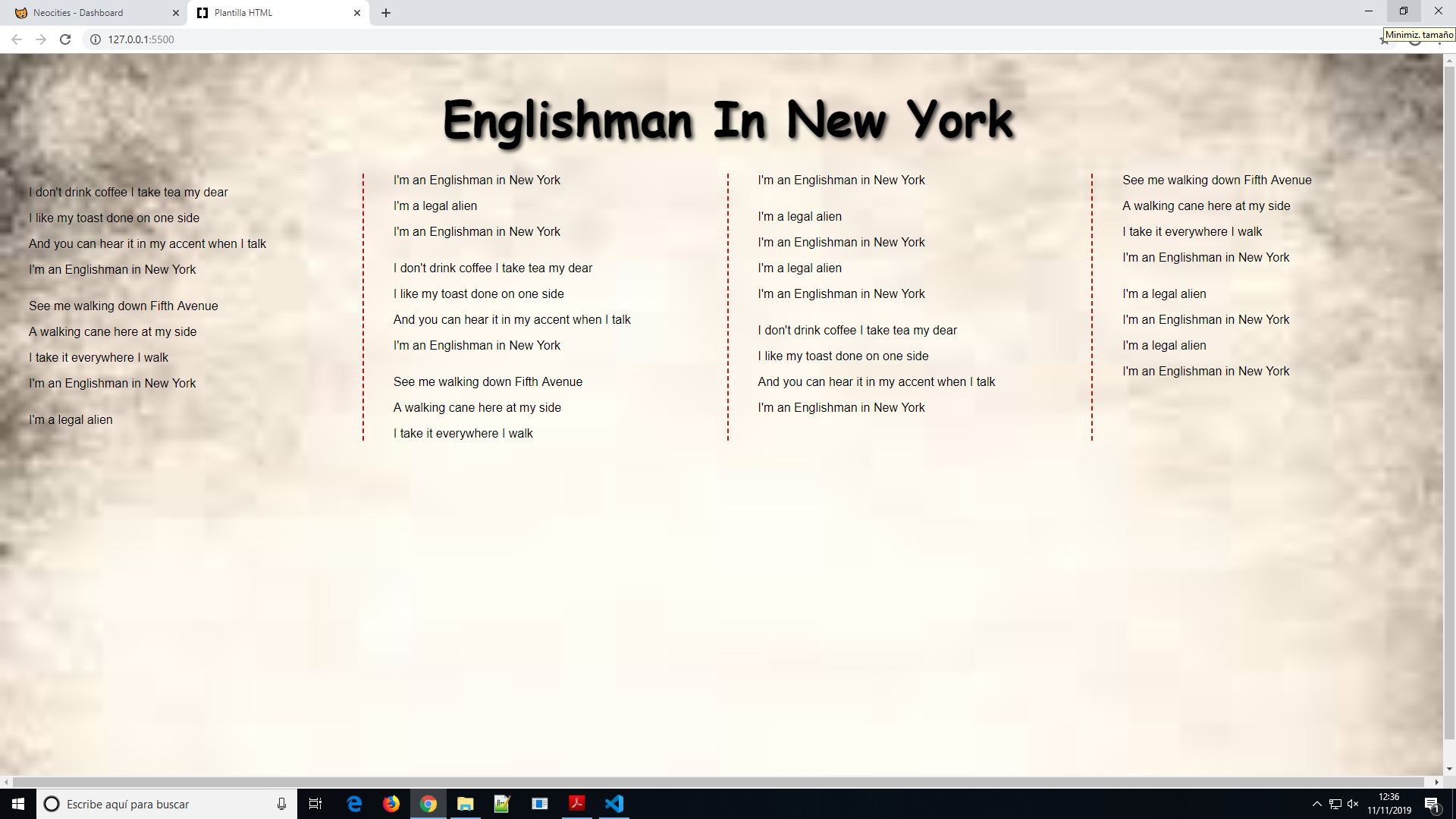Open Task View from the taskbar
The width and height of the screenshot is (1456, 819).
(x=315, y=804)
